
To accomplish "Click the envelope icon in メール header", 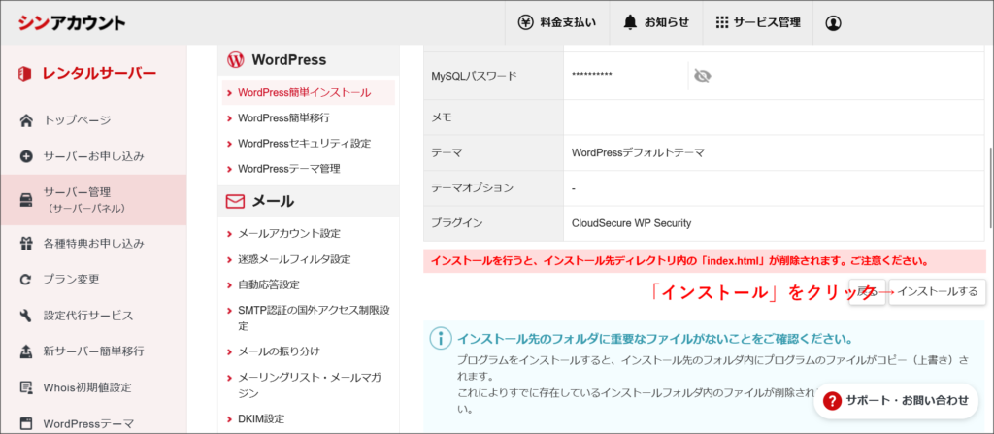I will [x=235, y=202].
